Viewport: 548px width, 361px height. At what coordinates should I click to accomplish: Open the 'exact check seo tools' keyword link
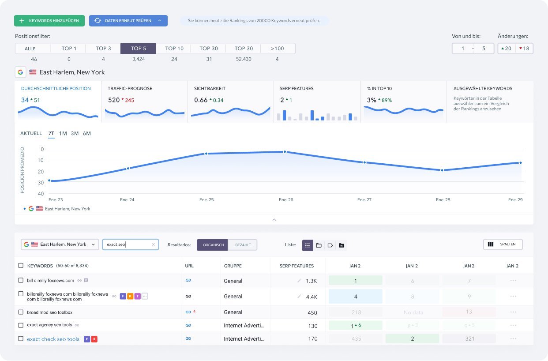pos(53,339)
